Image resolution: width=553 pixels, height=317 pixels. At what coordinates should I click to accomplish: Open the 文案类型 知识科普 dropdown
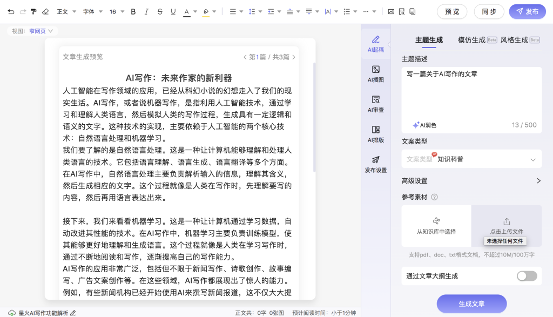(471, 159)
